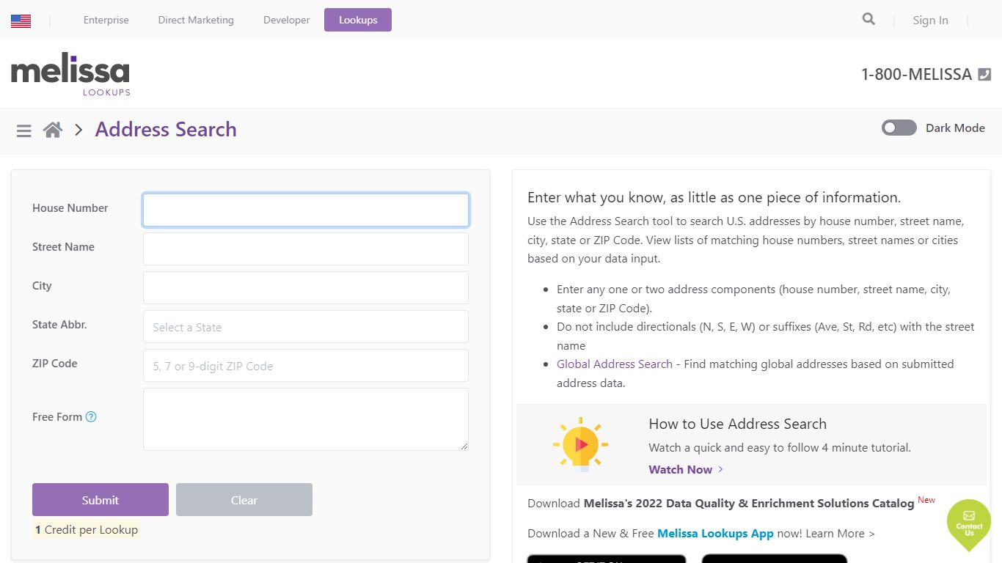Click the Free Form help question icon

tap(91, 417)
